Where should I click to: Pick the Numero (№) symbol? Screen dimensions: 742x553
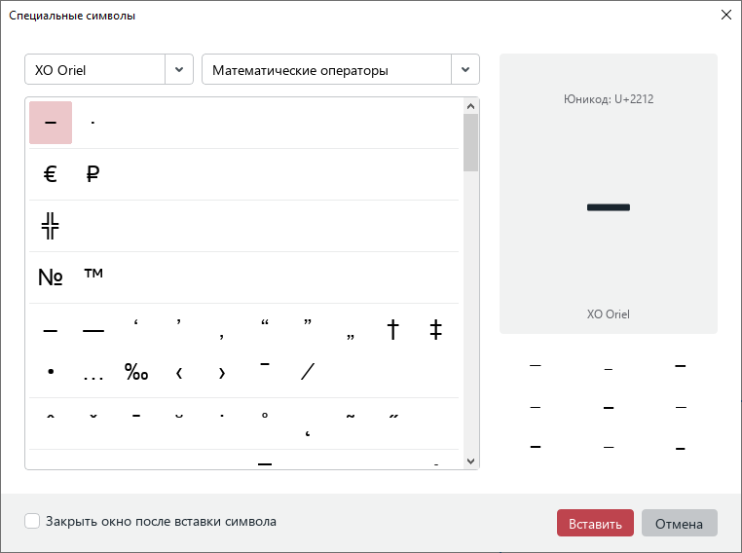coord(51,277)
